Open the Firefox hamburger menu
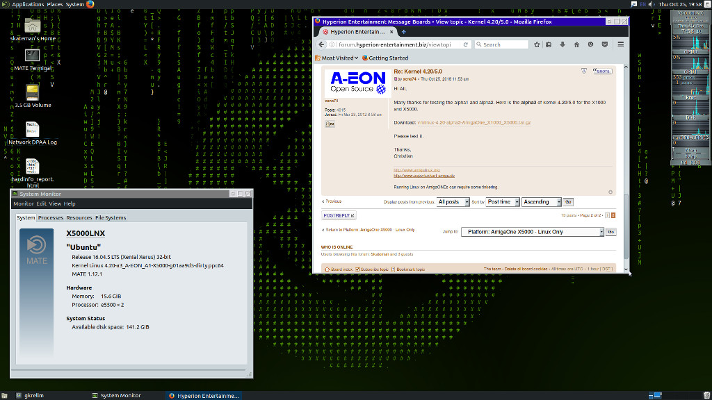The image size is (712, 400). click(x=621, y=44)
